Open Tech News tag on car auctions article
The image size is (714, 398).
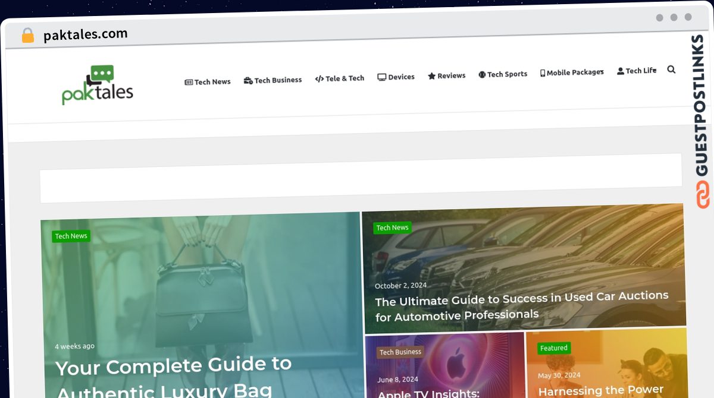point(393,228)
